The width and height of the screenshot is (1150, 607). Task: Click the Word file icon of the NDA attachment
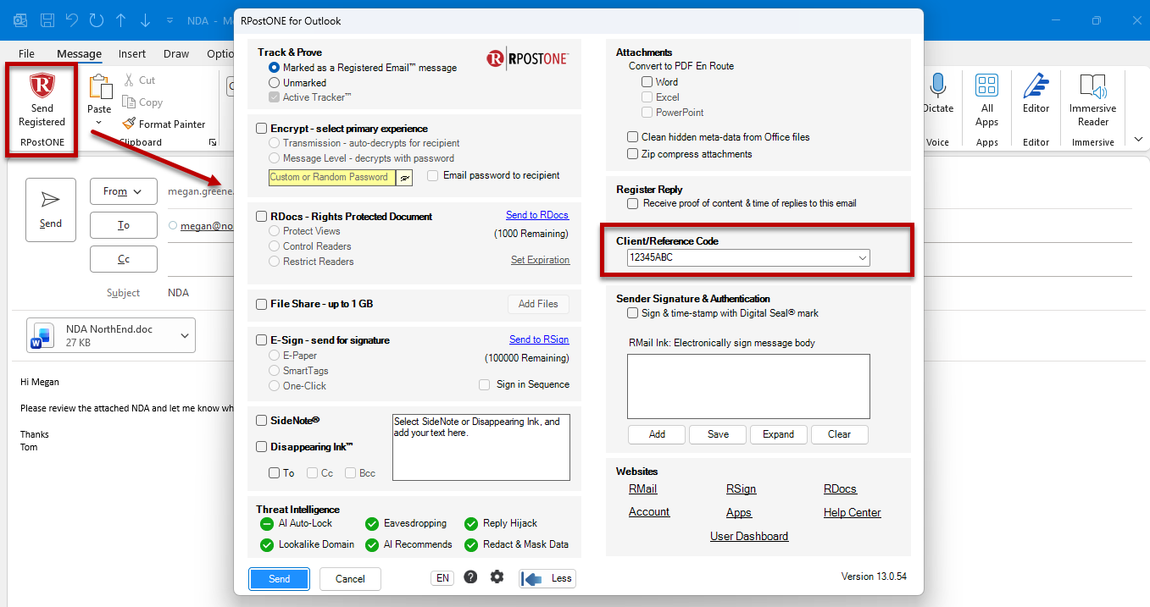coord(42,336)
